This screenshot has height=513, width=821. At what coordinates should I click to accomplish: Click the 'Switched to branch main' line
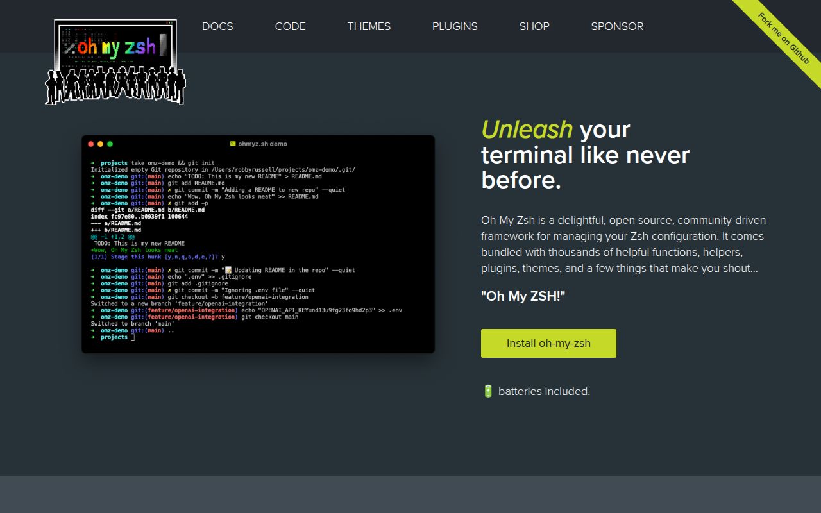click(132, 324)
